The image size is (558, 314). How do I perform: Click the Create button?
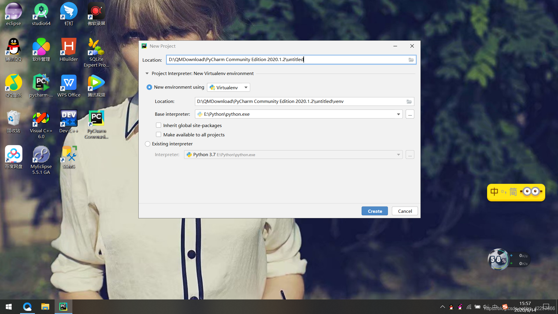click(374, 211)
